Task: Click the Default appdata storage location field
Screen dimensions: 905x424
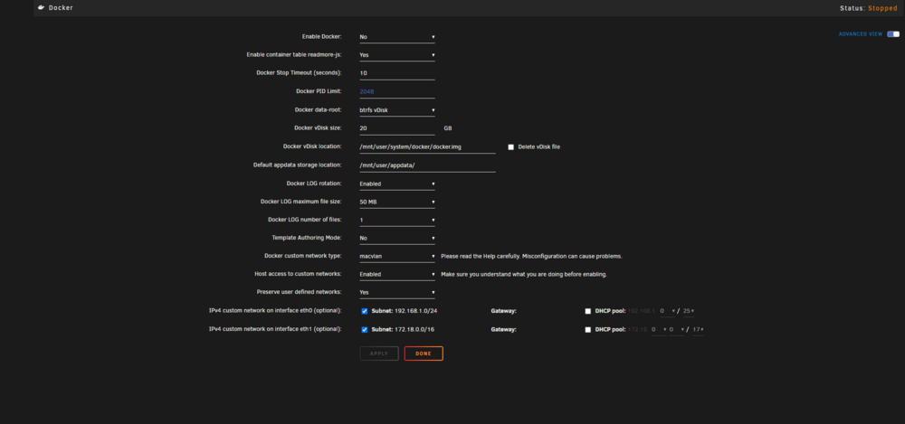Action: [x=428, y=165]
